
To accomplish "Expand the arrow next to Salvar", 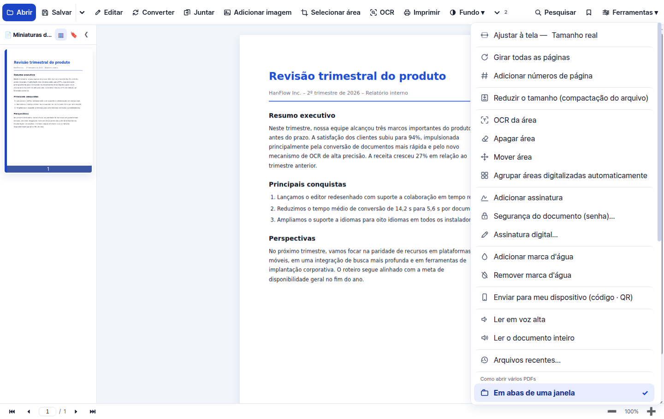I will pyautogui.click(x=82, y=12).
